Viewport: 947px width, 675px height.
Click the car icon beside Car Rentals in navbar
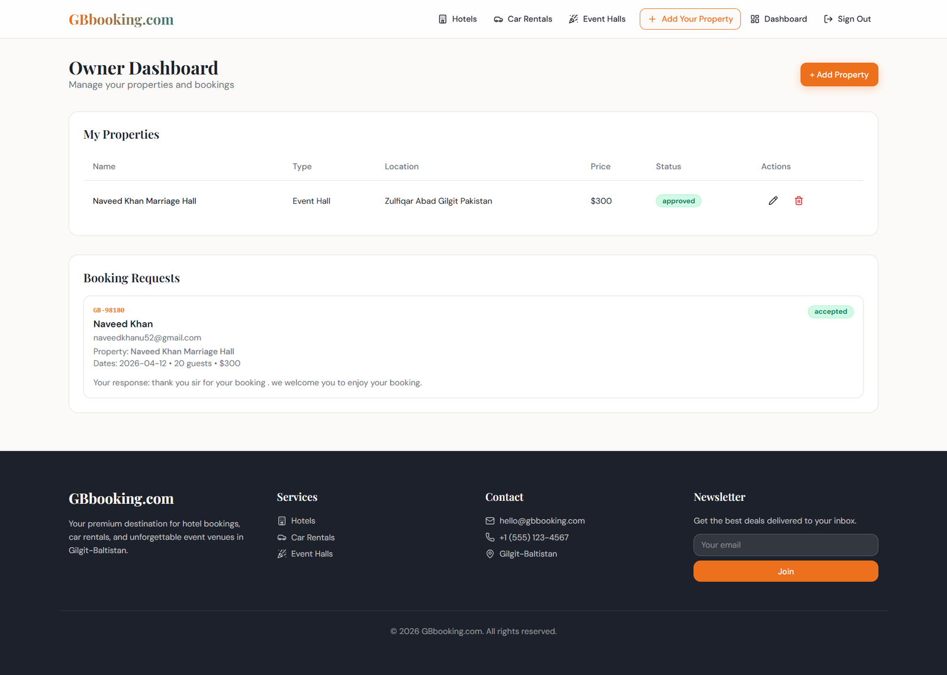click(498, 19)
